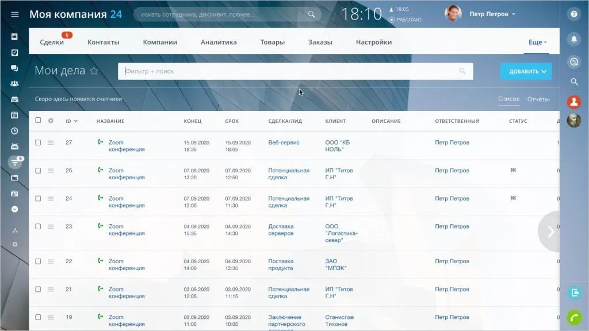Check the select-all checkbox in table header
Image resolution: width=589 pixels, height=331 pixels.
click(38, 121)
